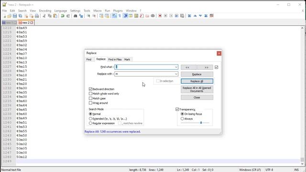Open Find with the binoculars toolbar icon

[76, 16]
